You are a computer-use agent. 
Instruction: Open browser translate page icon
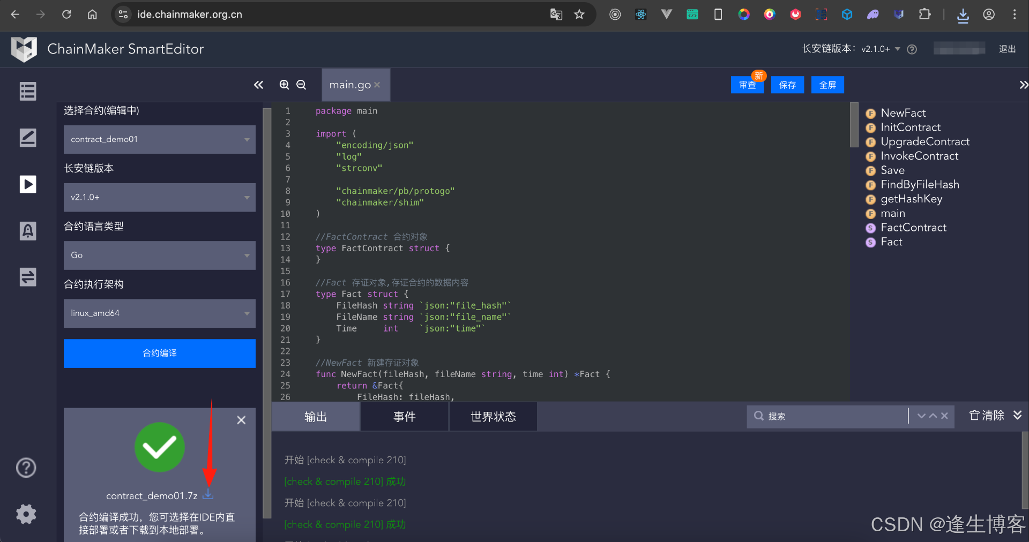(x=556, y=14)
